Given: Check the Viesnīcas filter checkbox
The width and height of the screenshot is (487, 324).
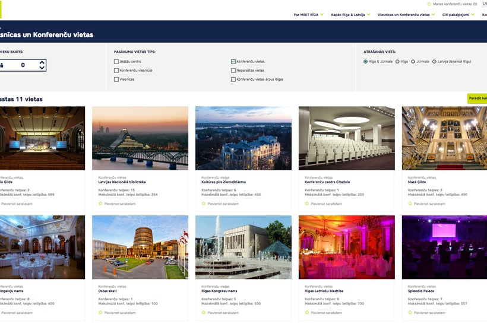Looking at the screenshot, I should pos(116,80).
